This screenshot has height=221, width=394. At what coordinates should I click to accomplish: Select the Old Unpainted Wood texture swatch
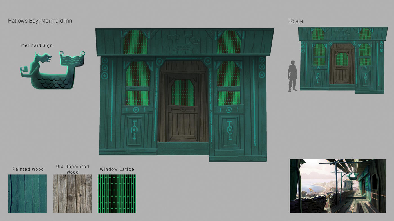pyautogui.click(x=72, y=193)
